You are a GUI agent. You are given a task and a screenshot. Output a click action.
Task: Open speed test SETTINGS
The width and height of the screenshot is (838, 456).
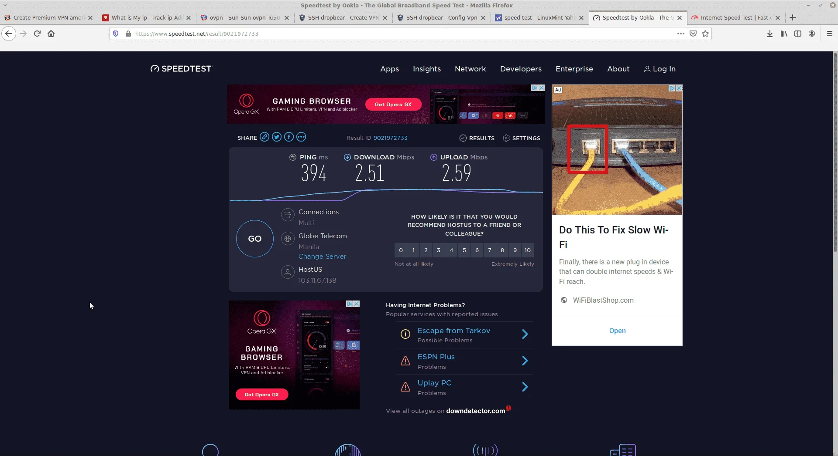[521, 138]
